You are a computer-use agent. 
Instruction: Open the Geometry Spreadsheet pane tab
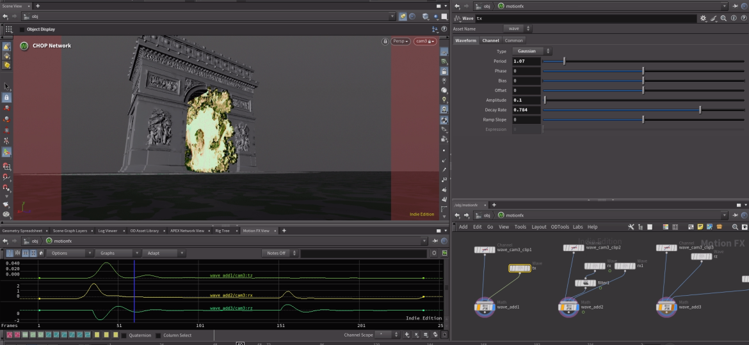pos(22,231)
